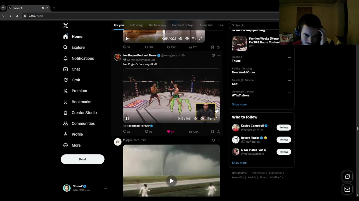Open more options for New World Order trend
The height and width of the screenshot is (201, 359).
pyautogui.click(x=289, y=69)
